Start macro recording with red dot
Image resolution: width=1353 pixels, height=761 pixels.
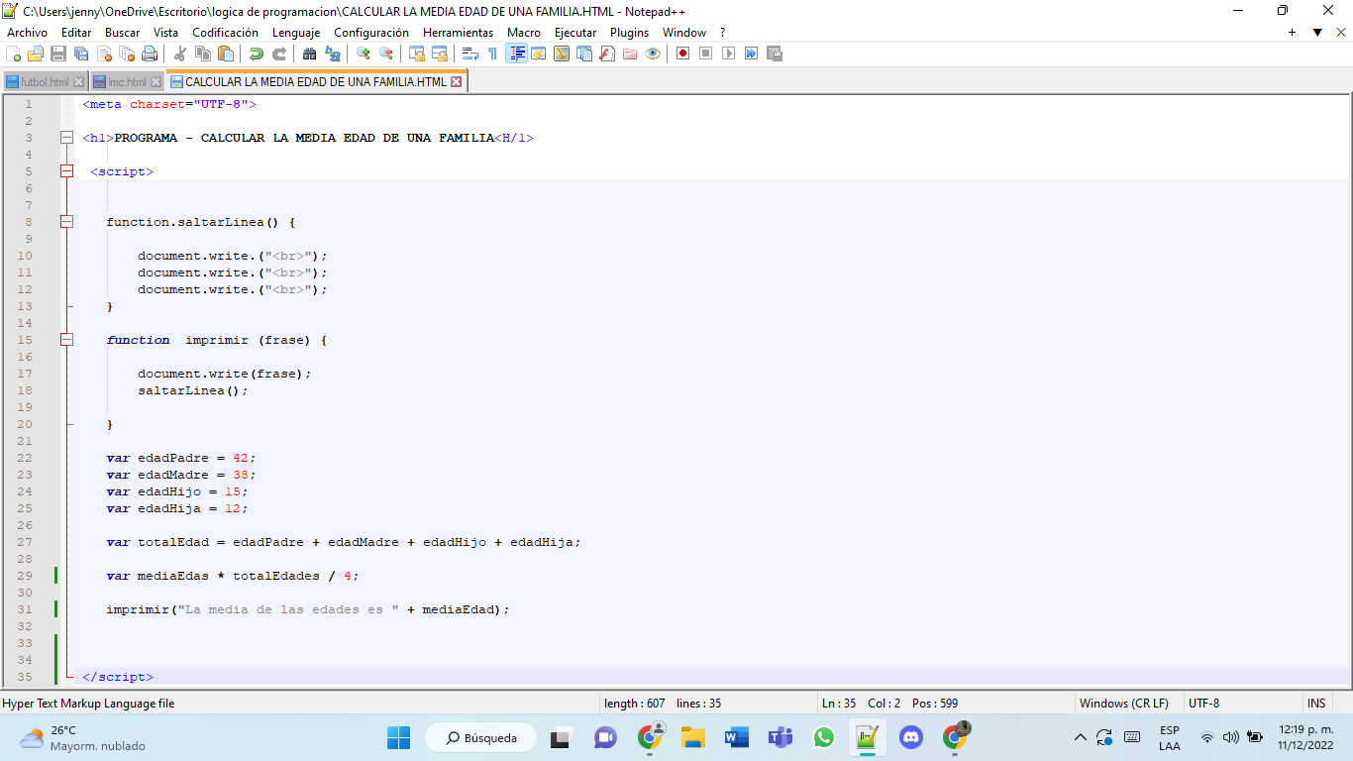[x=682, y=54]
